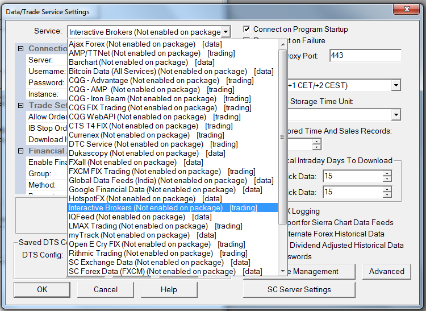
Task: Pick HotspotFX data service
Action: [x=173, y=199]
